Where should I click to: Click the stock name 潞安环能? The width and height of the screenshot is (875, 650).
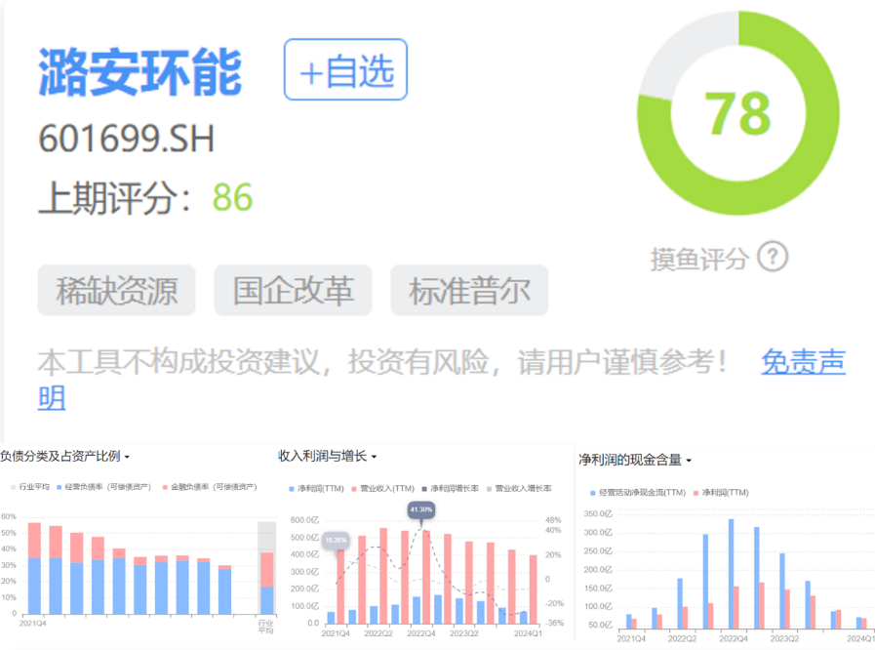[x=140, y=72]
